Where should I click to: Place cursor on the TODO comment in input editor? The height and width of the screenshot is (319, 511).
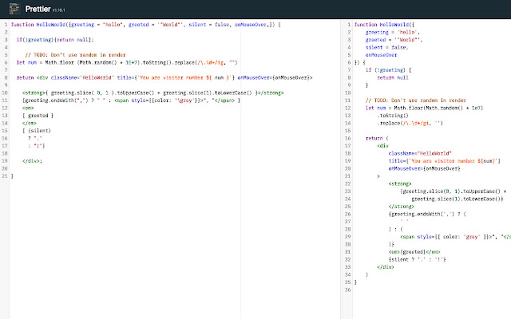[x=75, y=55]
